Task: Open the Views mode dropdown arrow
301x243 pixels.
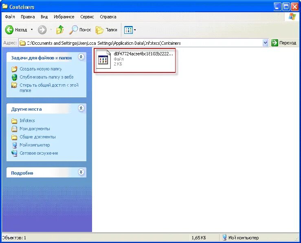Action: pos(135,30)
